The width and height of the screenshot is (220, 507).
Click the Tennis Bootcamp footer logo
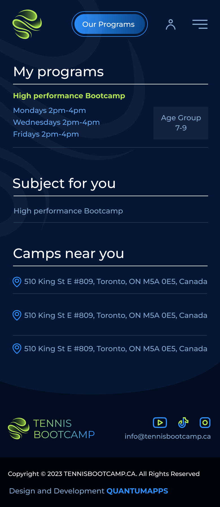51,429
